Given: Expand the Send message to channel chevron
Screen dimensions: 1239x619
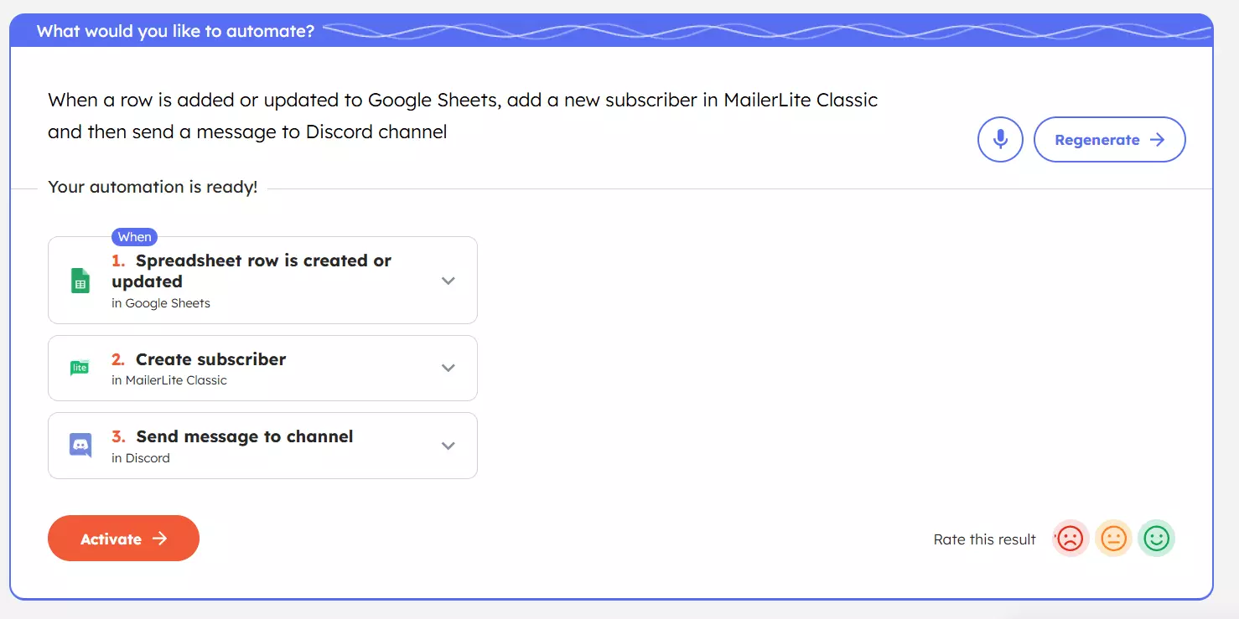Looking at the screenshot, I should tap(448, 446).
